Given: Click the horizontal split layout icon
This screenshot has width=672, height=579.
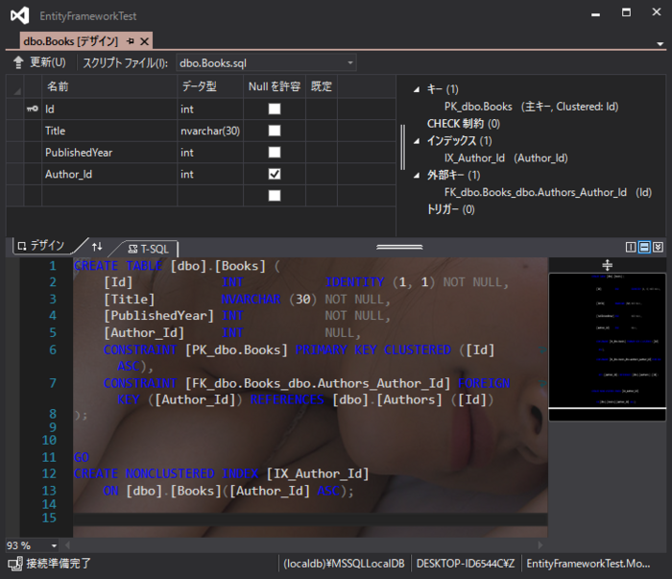Looking at the screenshot, I should click(x=644, y=247).
